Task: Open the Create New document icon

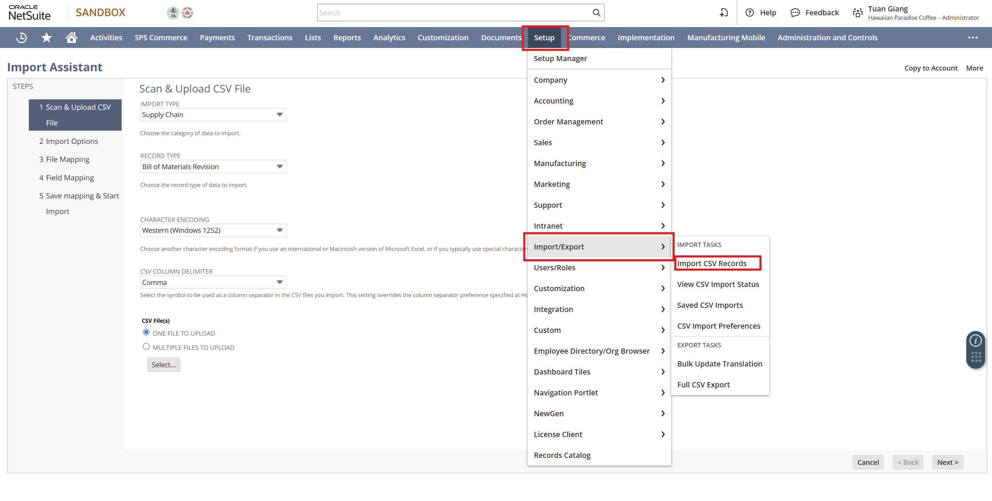Action: (724, 13)
